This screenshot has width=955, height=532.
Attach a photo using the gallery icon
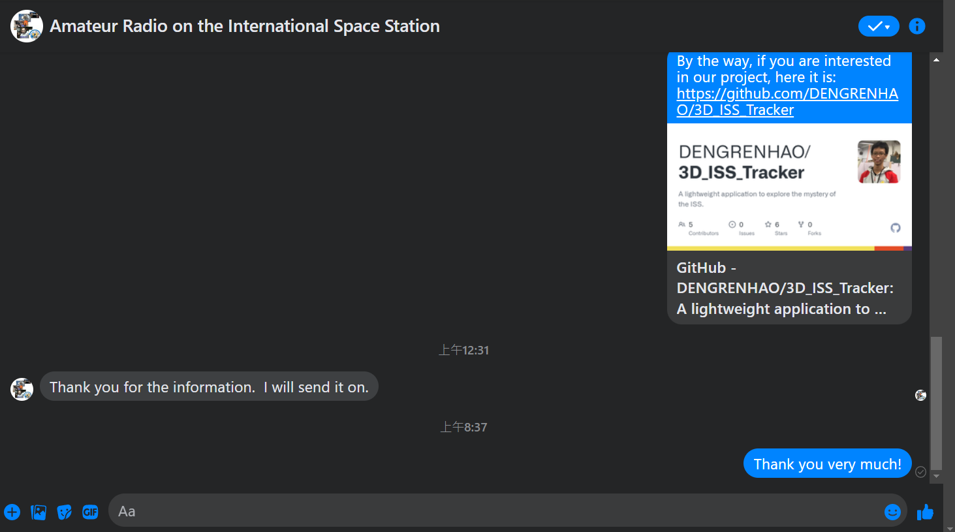click(x=38, y=512)
